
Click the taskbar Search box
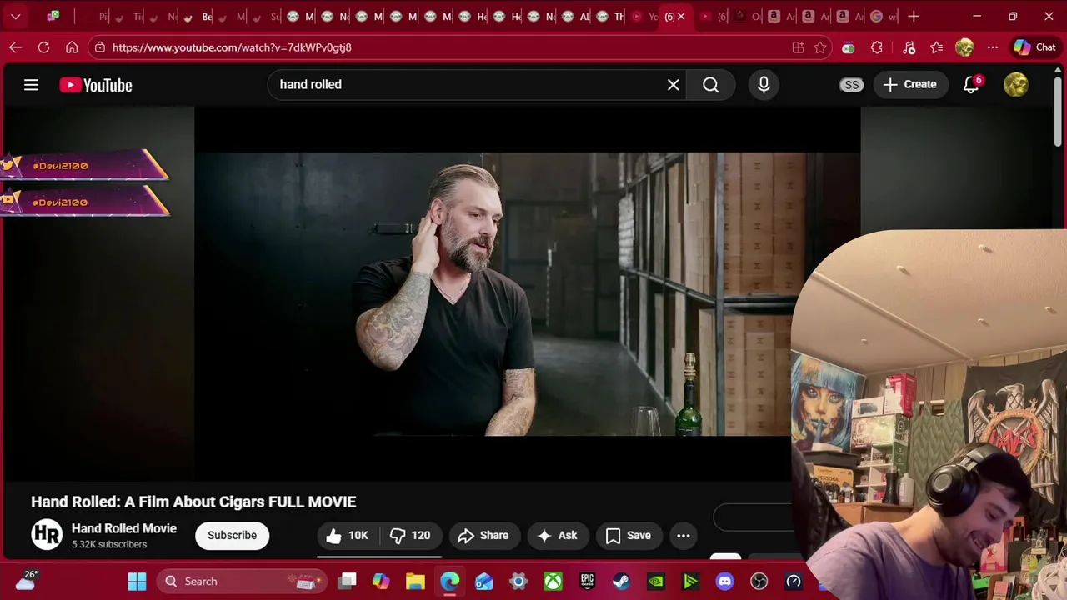point(241,582)
